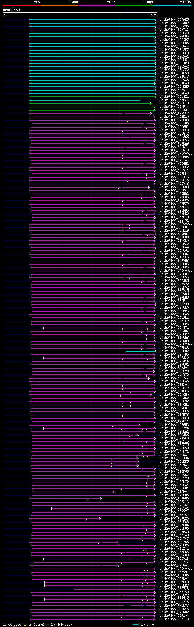This screenshot has width=194, height=627.
Task: Select the label UniRef100_Q60EU1
Action: [174, 408]
